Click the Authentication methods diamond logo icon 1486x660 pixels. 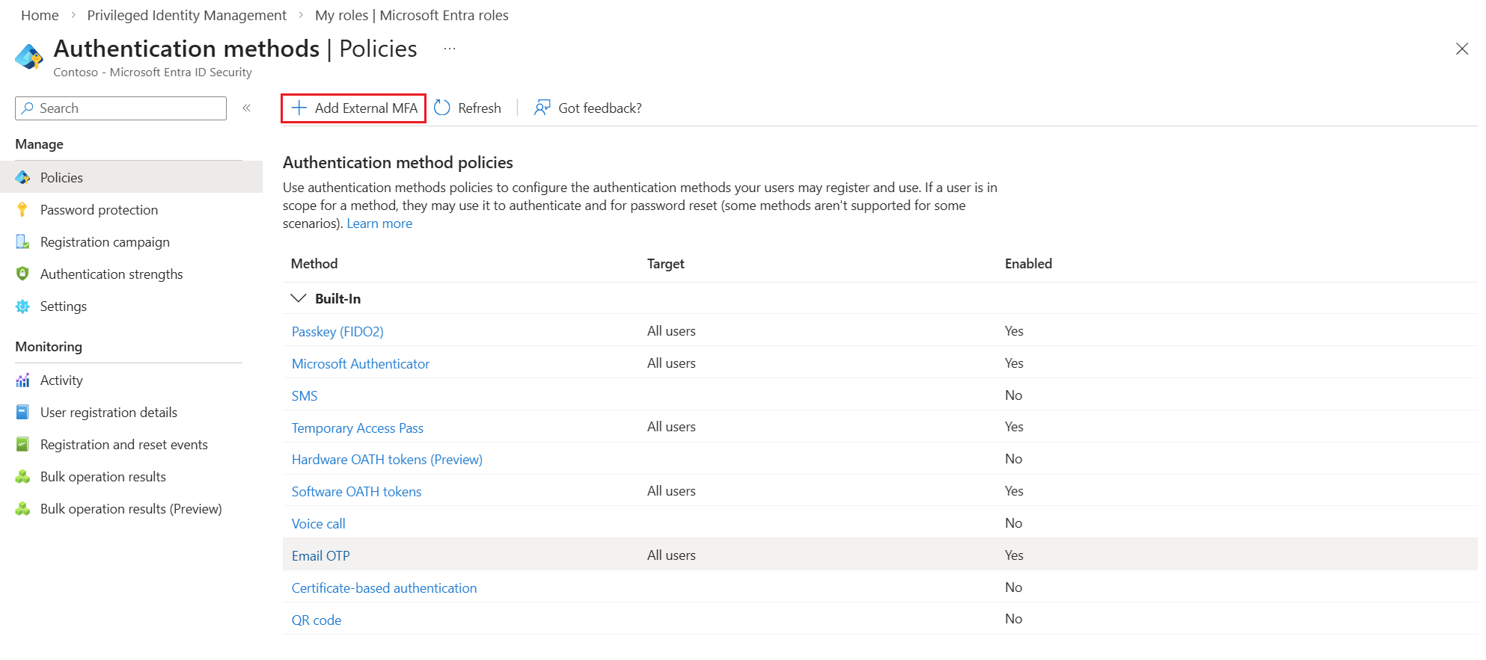[29, 57]
